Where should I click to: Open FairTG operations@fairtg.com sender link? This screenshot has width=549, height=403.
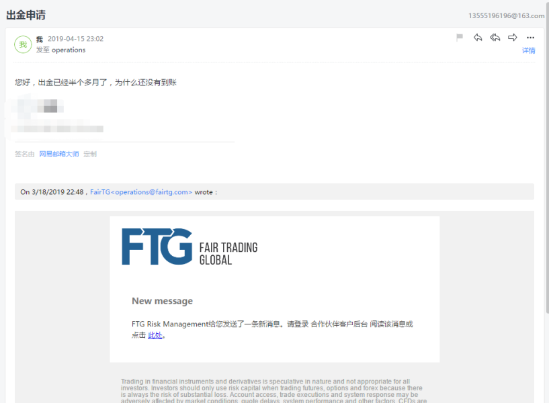141,192
